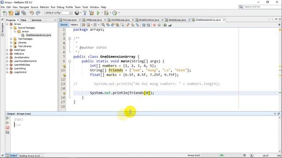This screenshot has height=158, width=282.
Task: Click the Undo toolbar icon
Action: coord(32,13)
